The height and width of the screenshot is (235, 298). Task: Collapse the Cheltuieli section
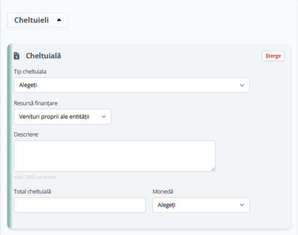(38, 20)
